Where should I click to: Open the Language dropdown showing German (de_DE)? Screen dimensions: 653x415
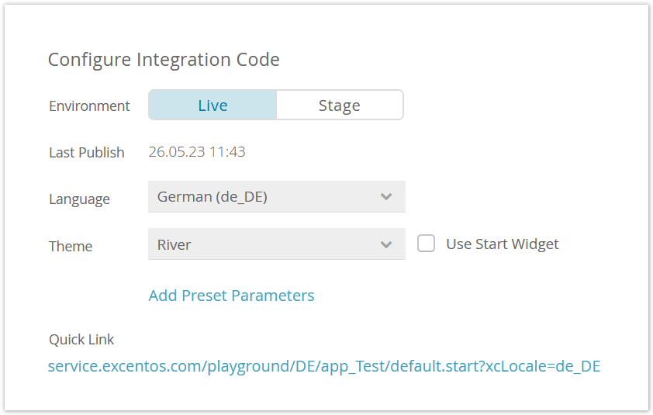click(277, 197)
